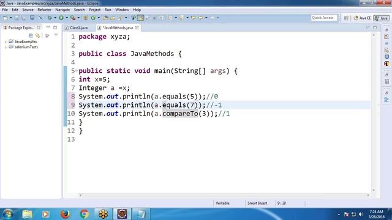Screen dimensions: 392x220
Task: Open the New file dropdown arrow
Action: [x=11, y=18]
